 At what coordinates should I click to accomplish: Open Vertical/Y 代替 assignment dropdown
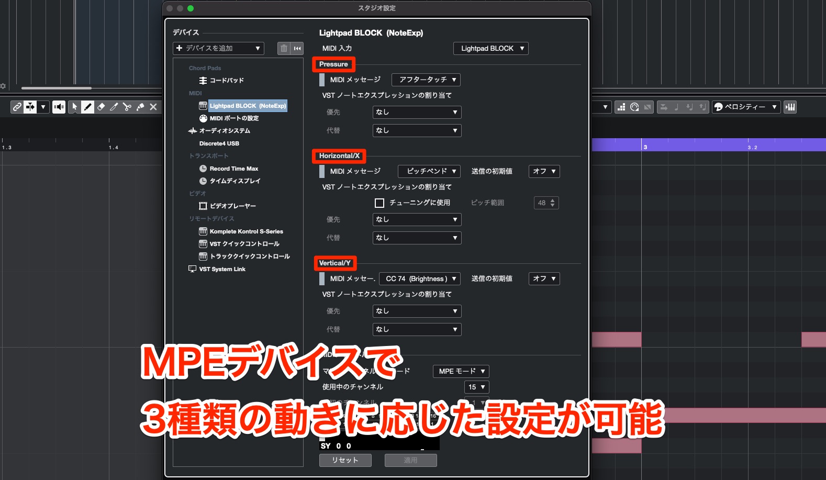[417, 329]
